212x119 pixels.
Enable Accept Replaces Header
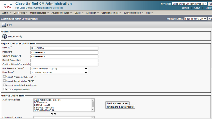point(5,89)
